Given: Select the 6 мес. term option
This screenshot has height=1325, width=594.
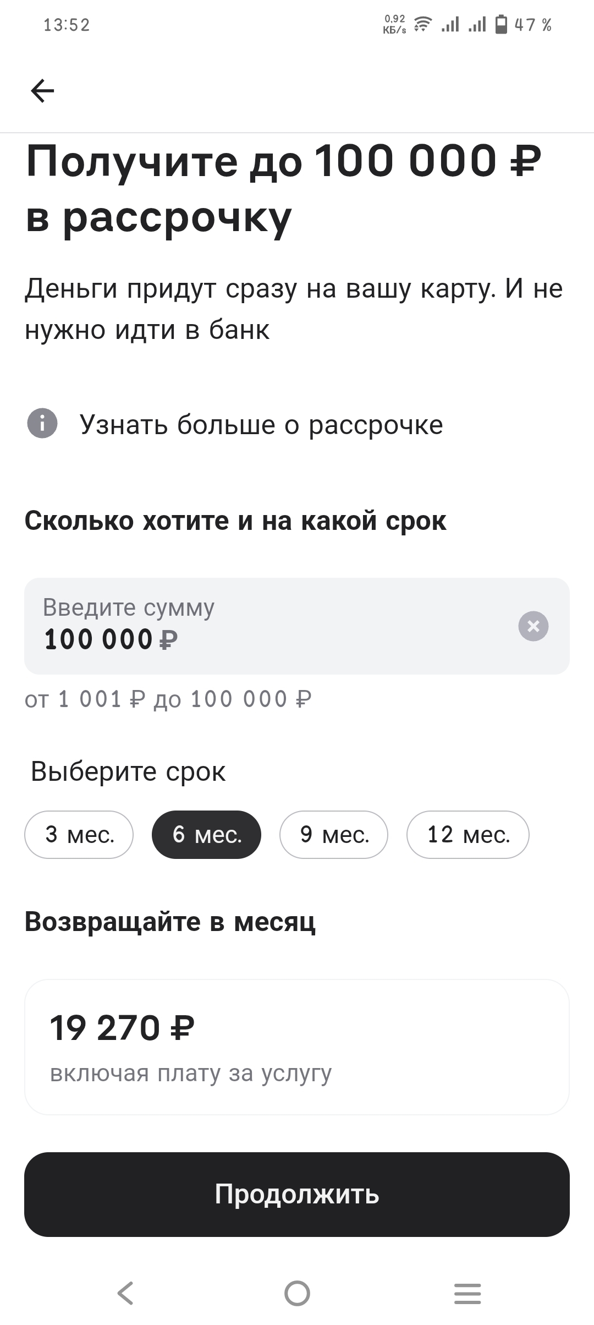Looking at the screenshot, I should click(206, 834).
